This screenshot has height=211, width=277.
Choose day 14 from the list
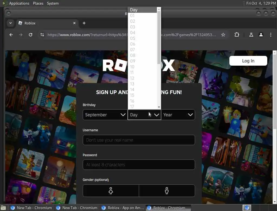tap(142, 89)
